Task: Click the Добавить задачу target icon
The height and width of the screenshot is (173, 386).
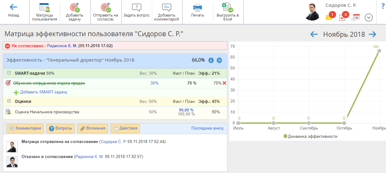Action: pos(75,8)
